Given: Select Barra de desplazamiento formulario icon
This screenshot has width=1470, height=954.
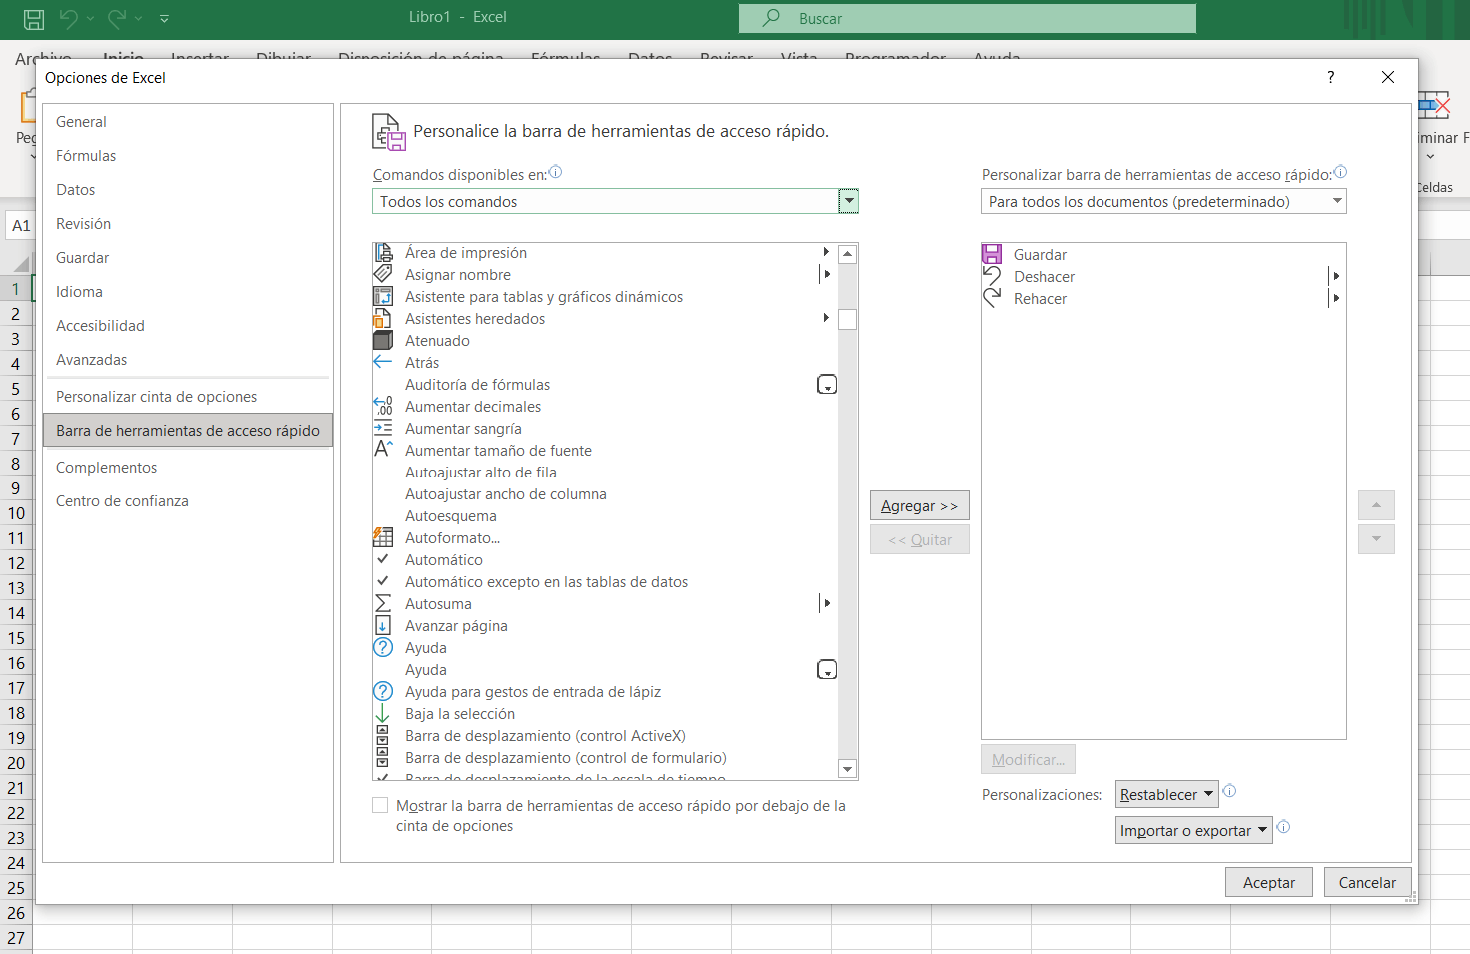Looking at the screenshot, I should [x=383, y=758].
